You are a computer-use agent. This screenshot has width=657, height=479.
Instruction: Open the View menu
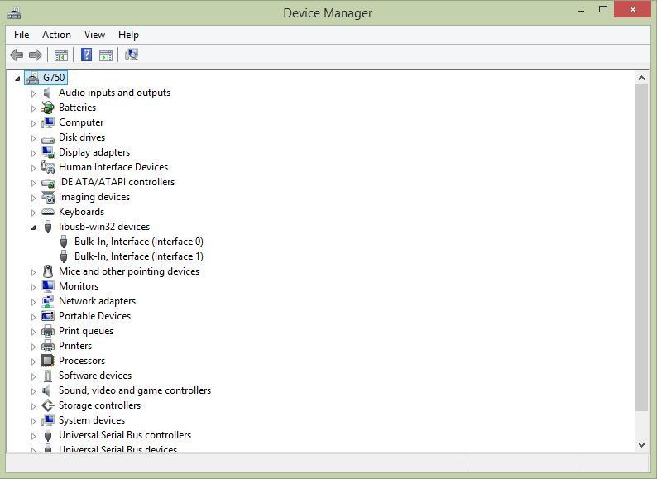[x=94, y=35]
